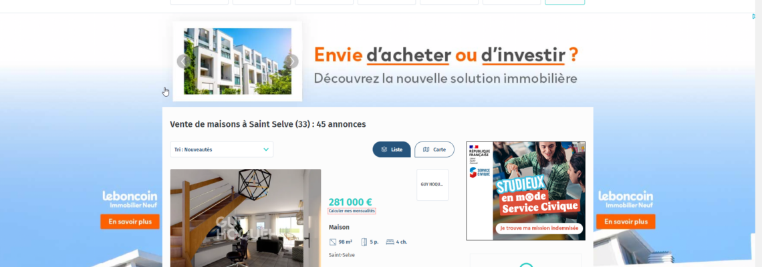Click the white apartment building banner image

point(237,61)
